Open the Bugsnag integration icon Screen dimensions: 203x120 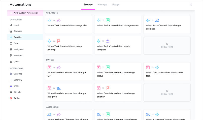click(11, 74)
